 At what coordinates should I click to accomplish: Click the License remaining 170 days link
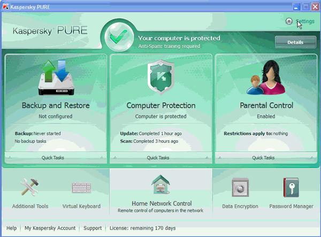pyautogui.click(x=143, y=228)
